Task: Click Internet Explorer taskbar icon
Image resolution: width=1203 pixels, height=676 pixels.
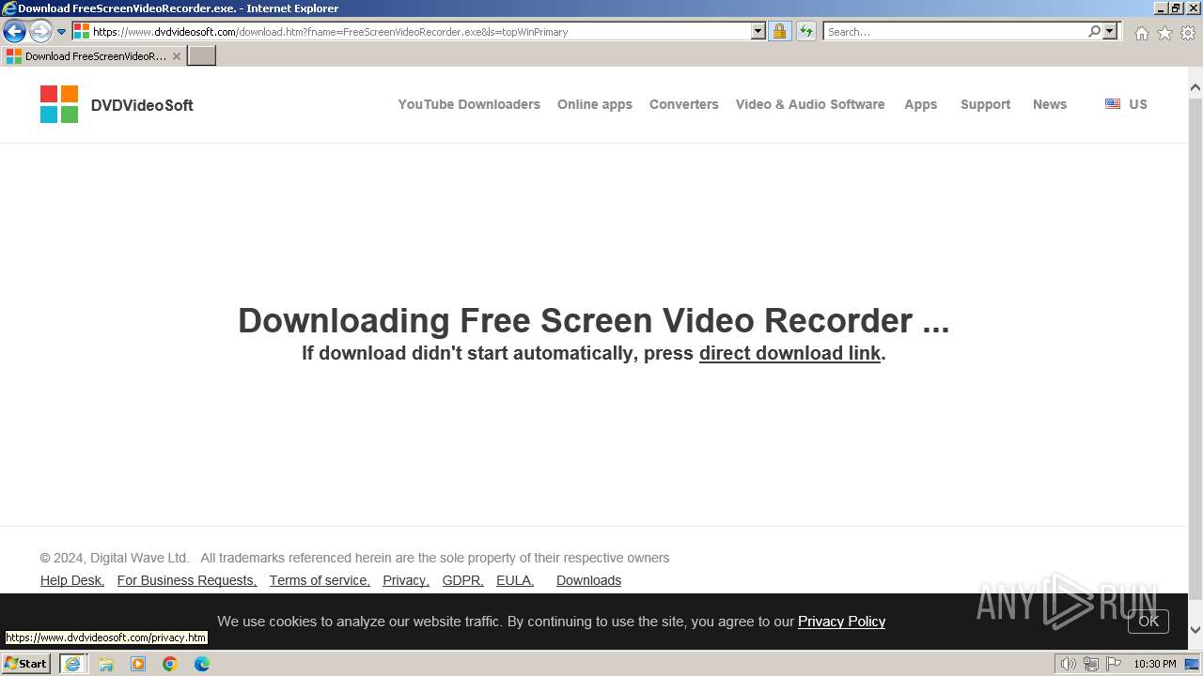Action: point(72,664)
